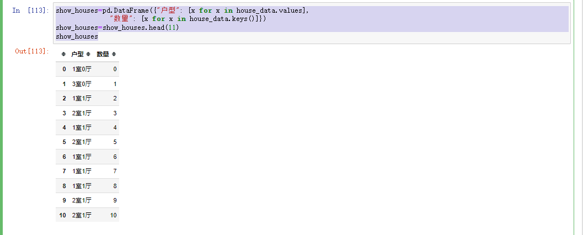
Task: Click the sort arrows next to 户型 header
Action: [88, 54]
